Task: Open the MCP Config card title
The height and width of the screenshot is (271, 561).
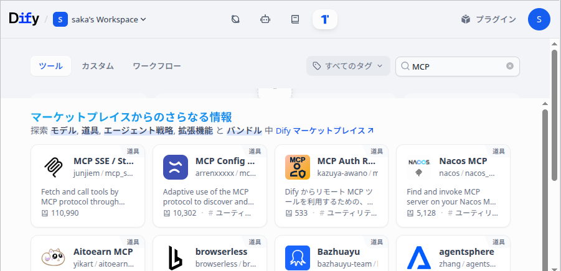Action: (x=225, y=161)
